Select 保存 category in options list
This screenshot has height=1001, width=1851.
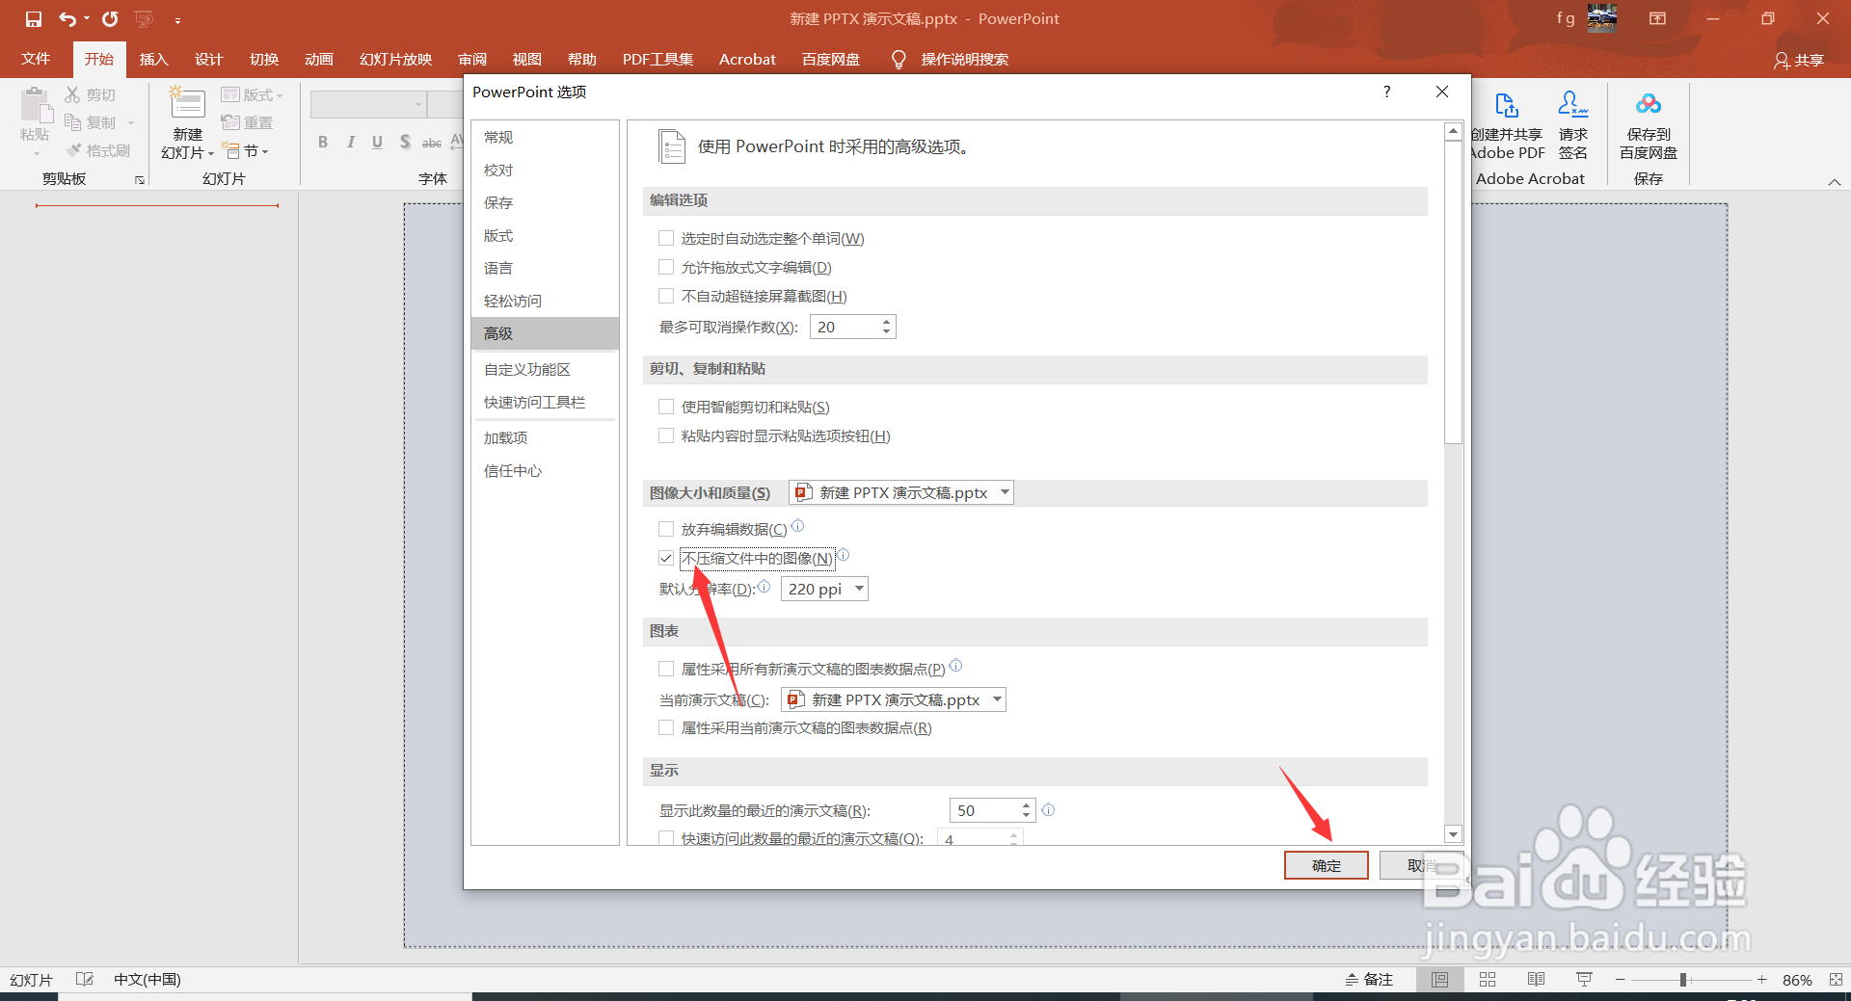click(x=545, y=202)
